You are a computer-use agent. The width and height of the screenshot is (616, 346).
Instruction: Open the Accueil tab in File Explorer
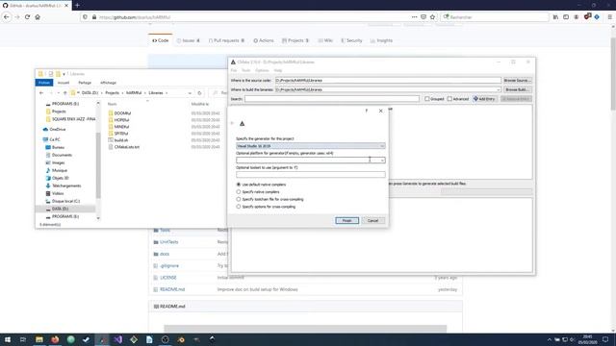pos(64,83)
